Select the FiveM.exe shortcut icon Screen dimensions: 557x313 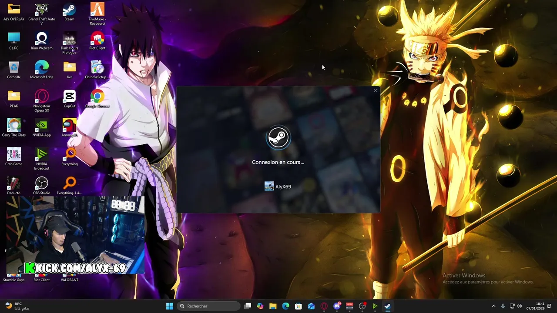point(97,14)
